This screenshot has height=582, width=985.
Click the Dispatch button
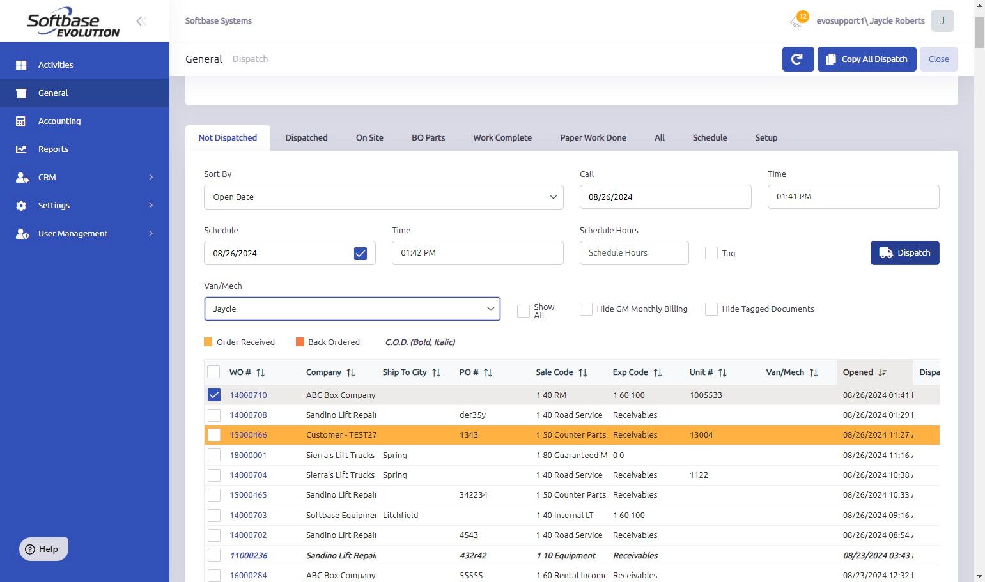pyautogui.click(x=904, y=253)
